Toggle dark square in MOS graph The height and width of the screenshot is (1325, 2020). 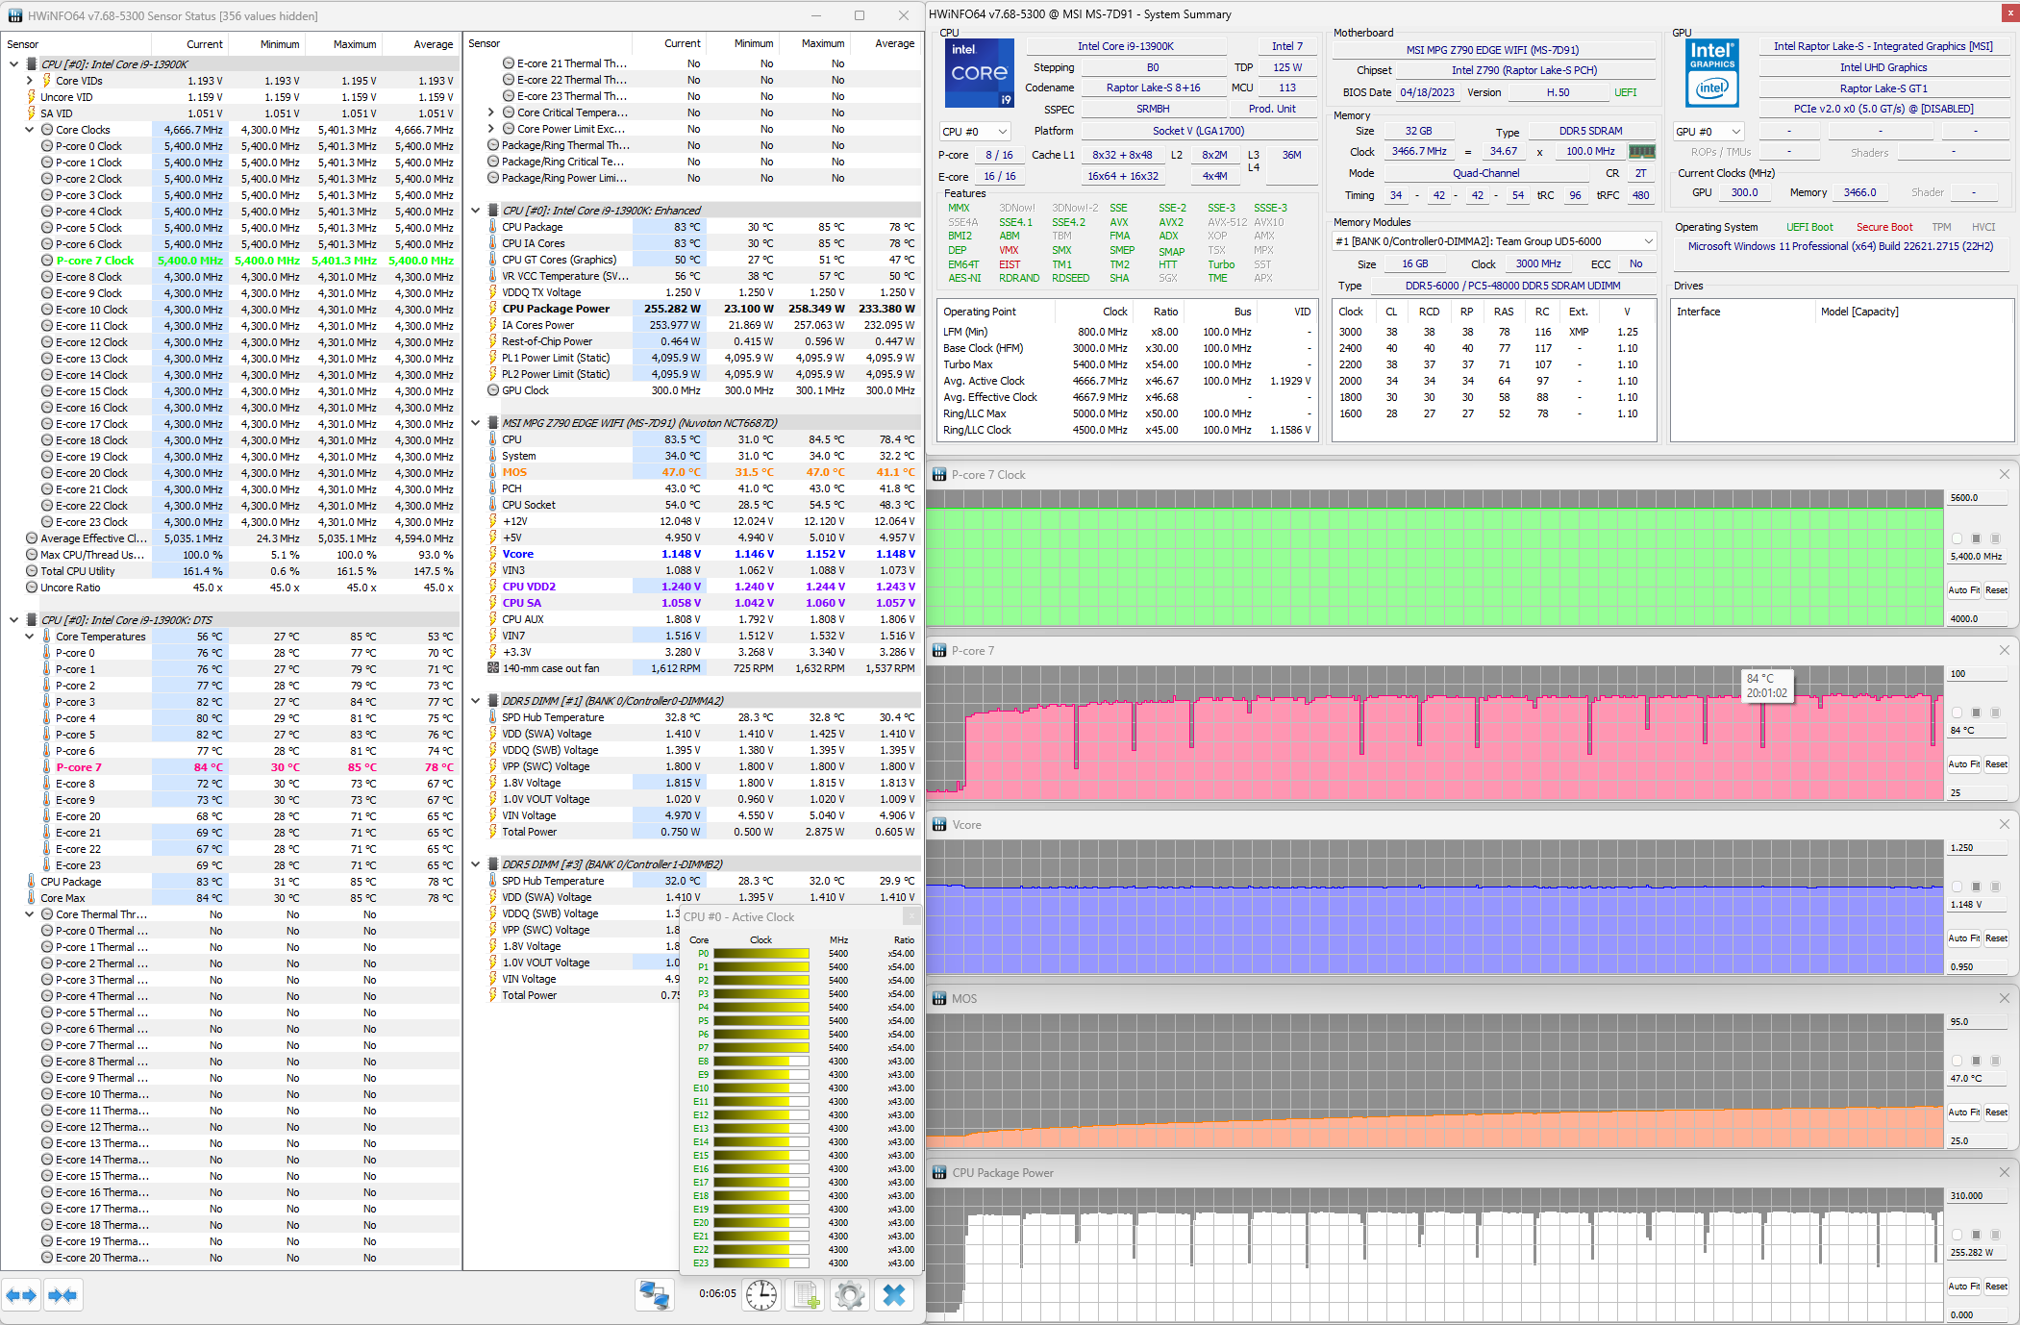pyautogui.click(x=1976, y=1061)
